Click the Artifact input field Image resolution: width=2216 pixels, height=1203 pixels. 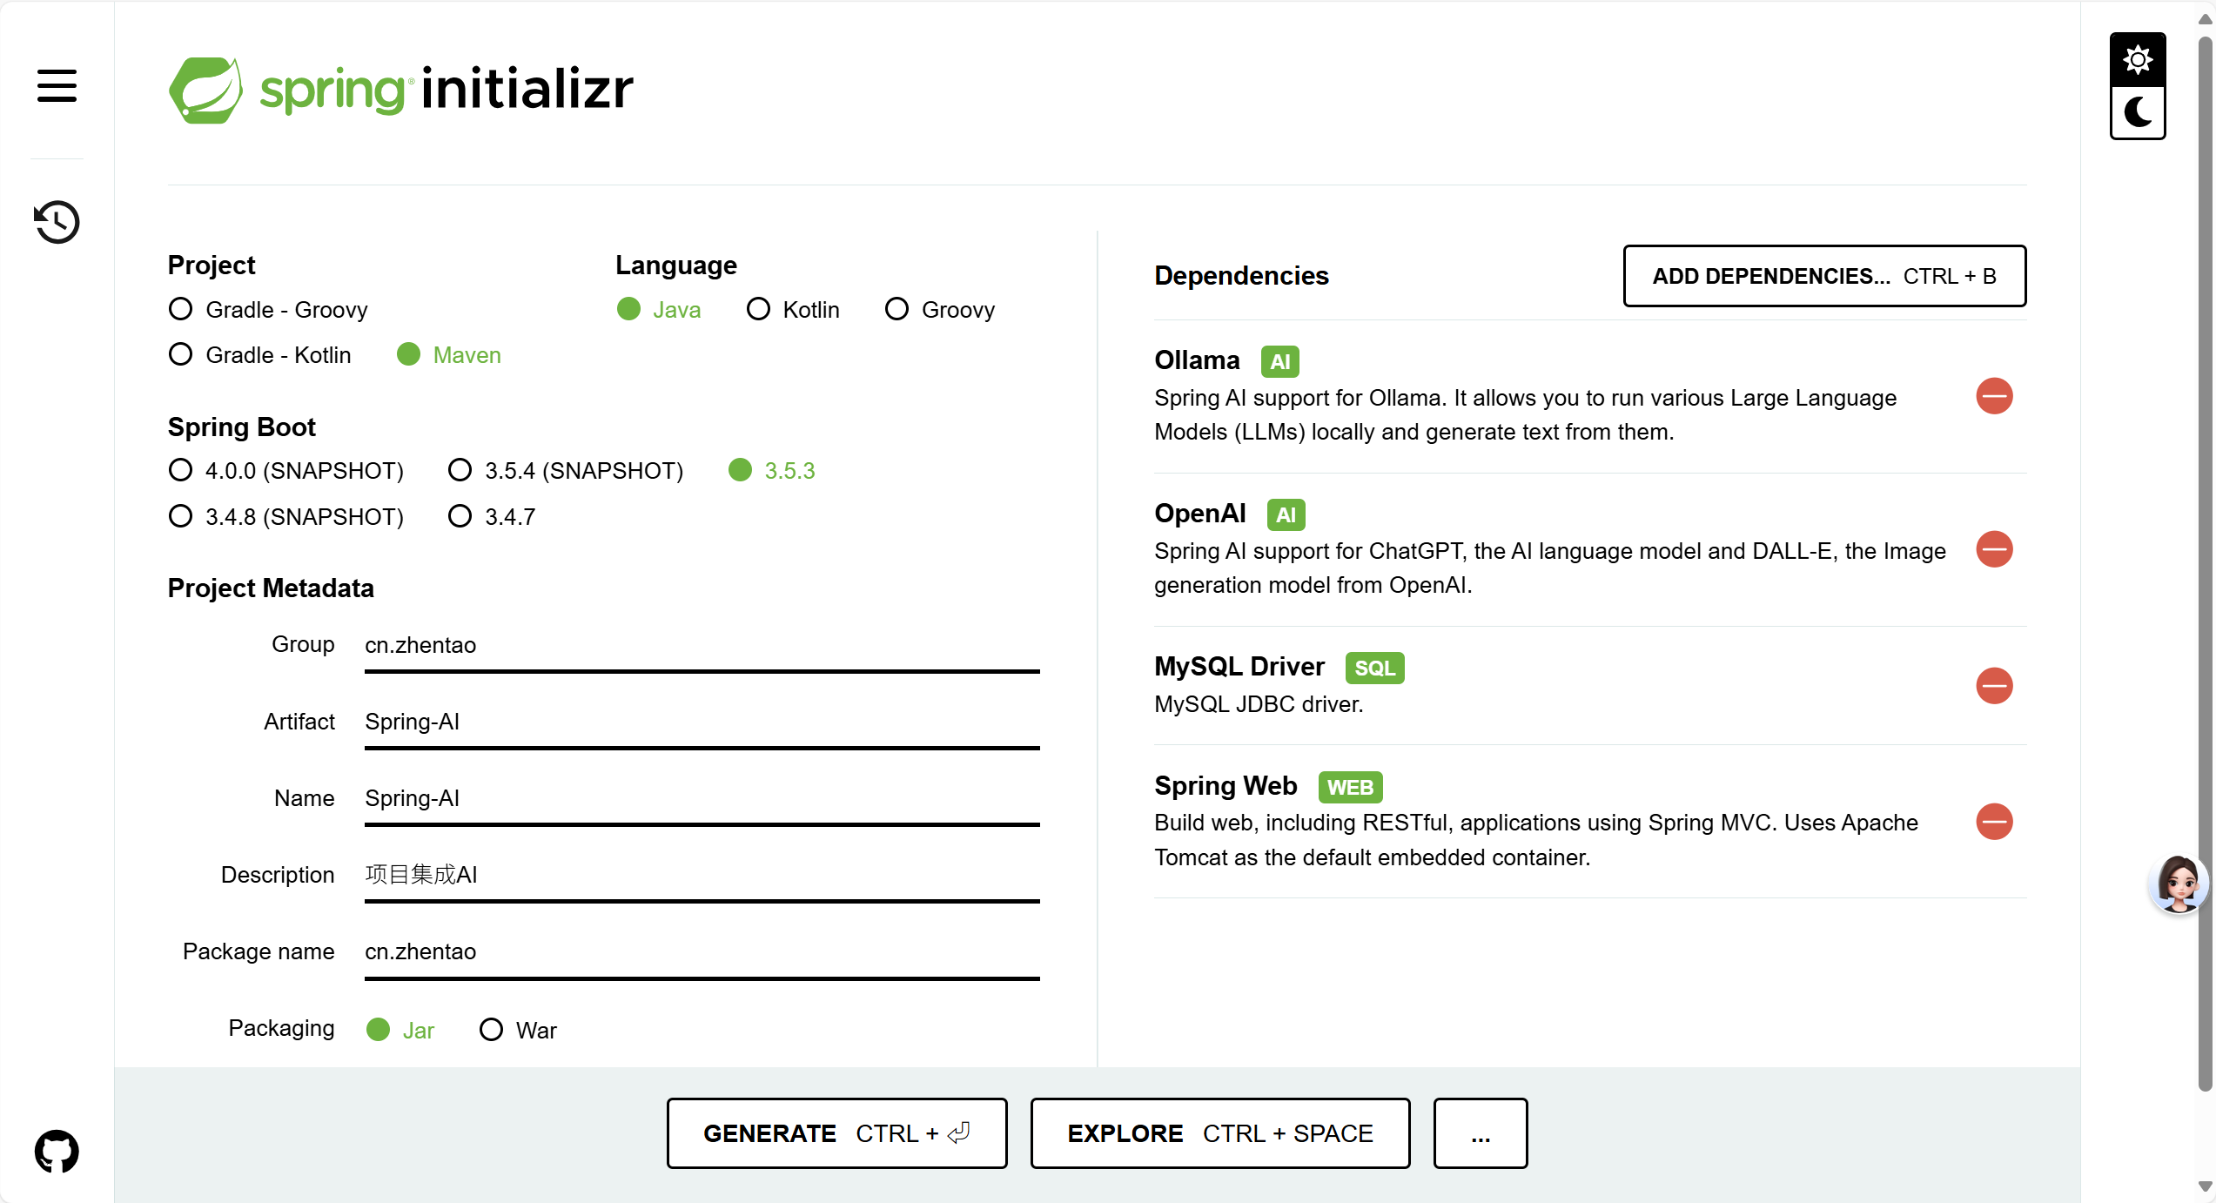pos(702,722)
